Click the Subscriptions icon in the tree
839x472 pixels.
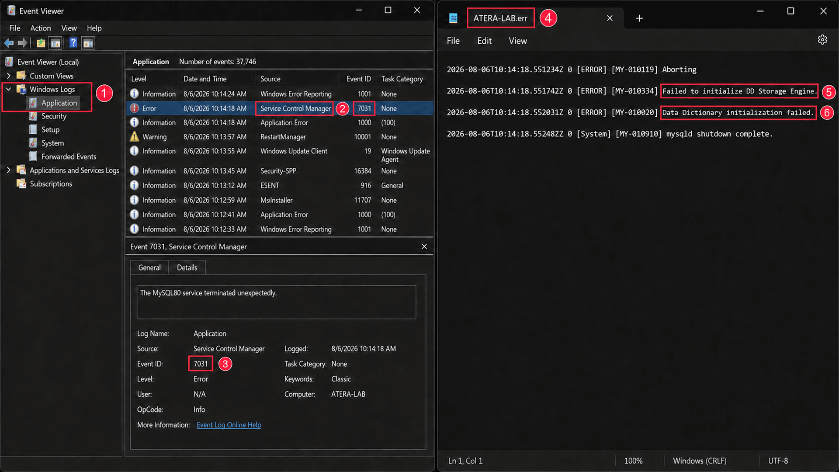(x=21, y=184)
